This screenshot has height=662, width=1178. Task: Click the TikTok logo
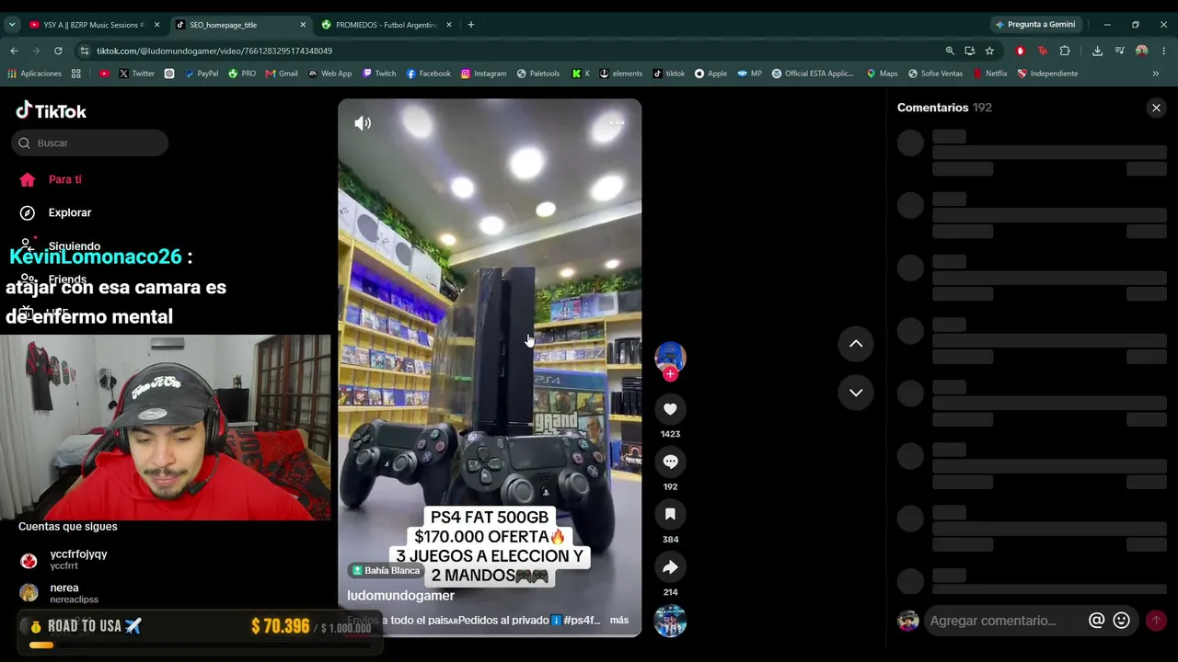coord(52,110)
